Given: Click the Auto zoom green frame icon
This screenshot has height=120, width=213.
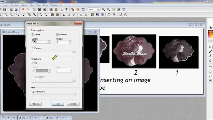Looking at the screenshot, I should pyautogui.click(x=119, y=9).
